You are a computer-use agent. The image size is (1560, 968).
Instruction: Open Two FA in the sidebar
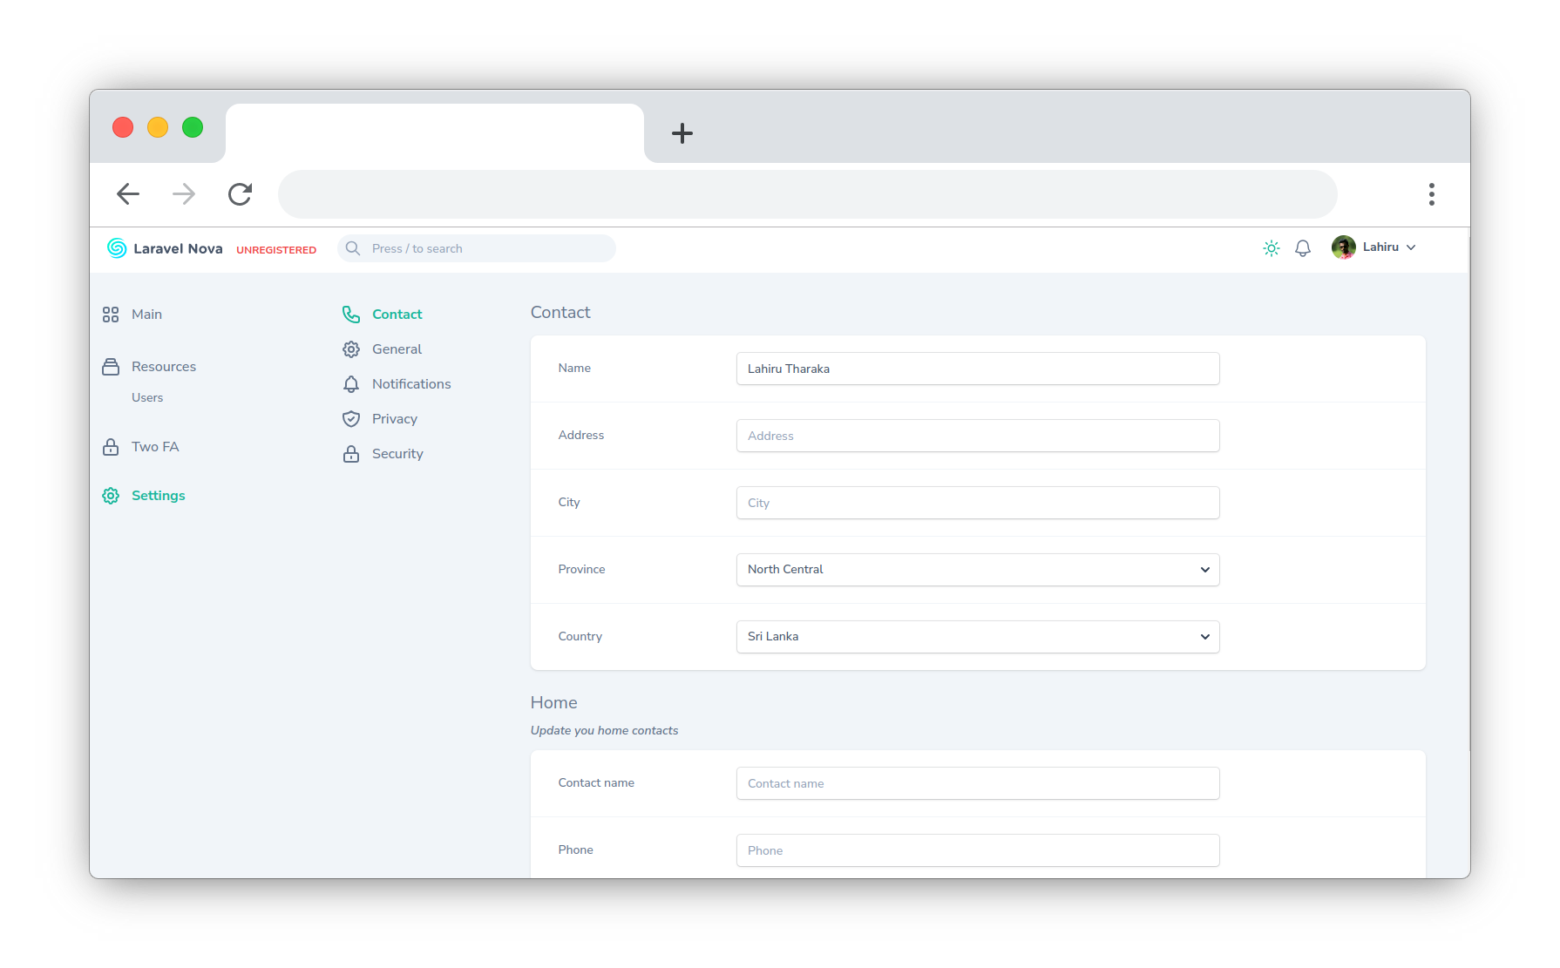click(154, 447)
